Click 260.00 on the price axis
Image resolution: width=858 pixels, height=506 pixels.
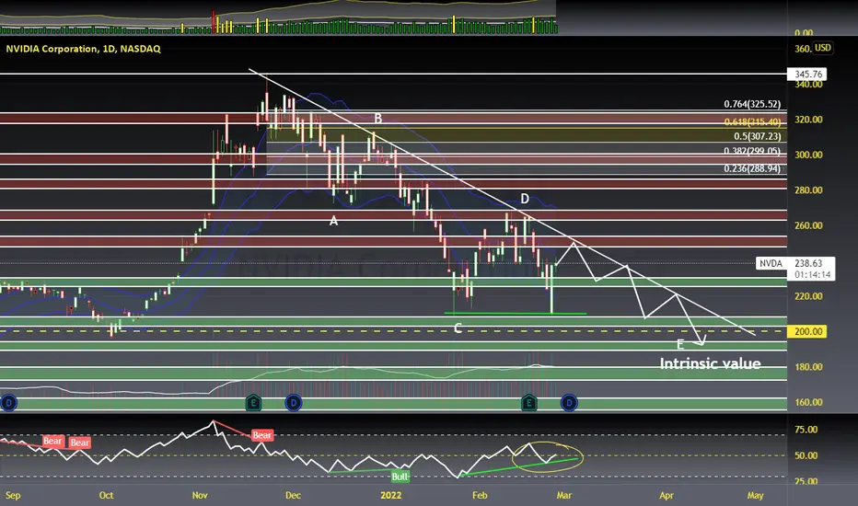[x=808, y=225]
